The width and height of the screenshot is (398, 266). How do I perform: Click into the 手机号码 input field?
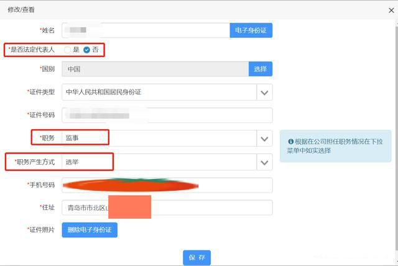(167, 185)
